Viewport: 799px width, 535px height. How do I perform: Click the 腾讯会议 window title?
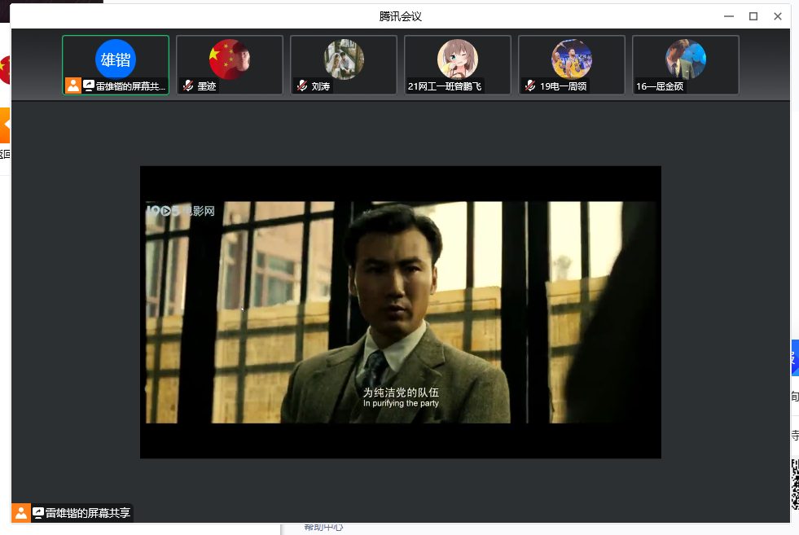tap(401, 16)
